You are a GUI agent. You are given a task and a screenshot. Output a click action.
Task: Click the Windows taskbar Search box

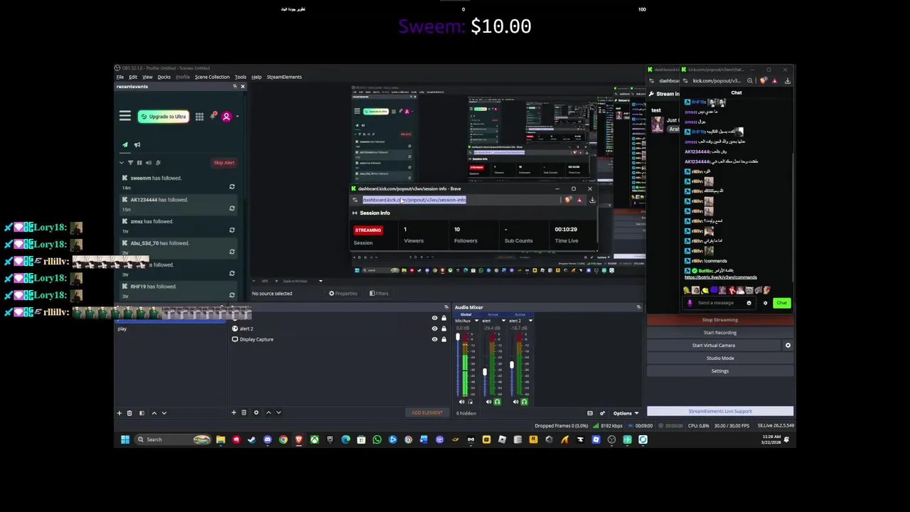(173, 439)
